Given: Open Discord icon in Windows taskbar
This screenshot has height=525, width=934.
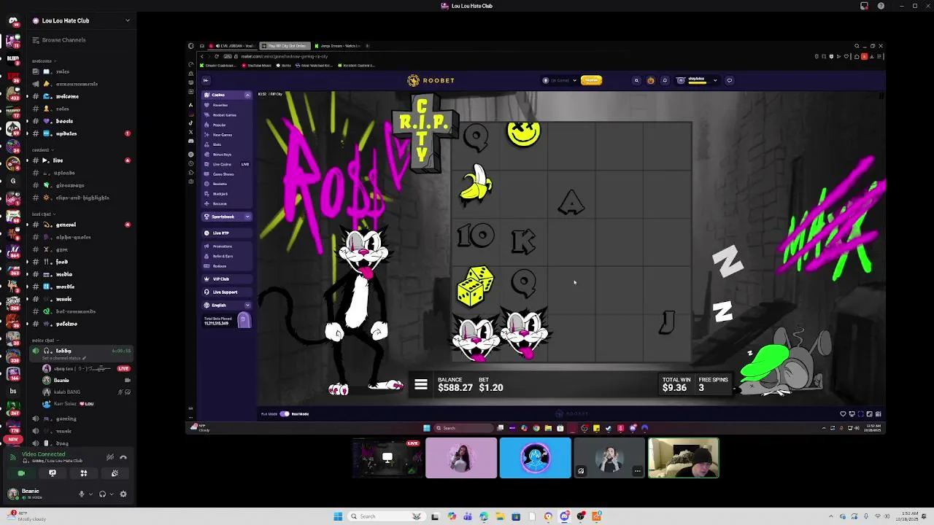Looking at the screenshot, I should click(564, 516).
